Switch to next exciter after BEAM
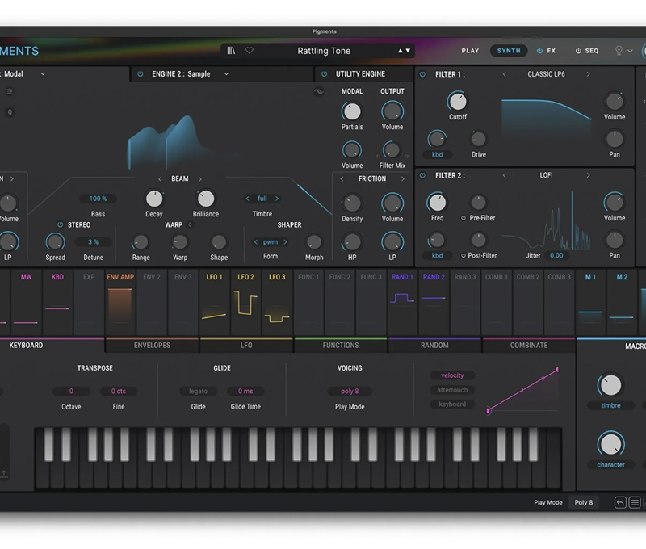The height and width of the screenshot is (549, 646). tap(199, 178)
